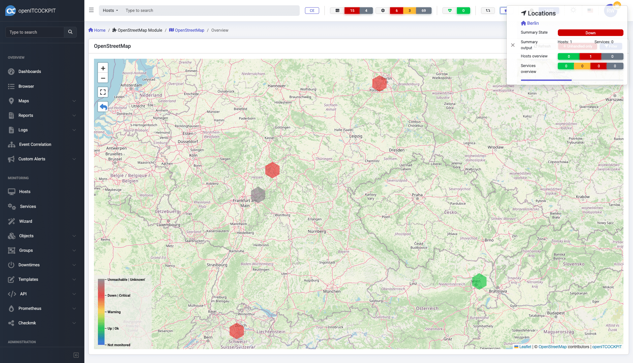Click the OpenStreetMap breadcrumb link
Image resolution: width=633 pixels, height=363 pixels.
(x=187, y=30)
